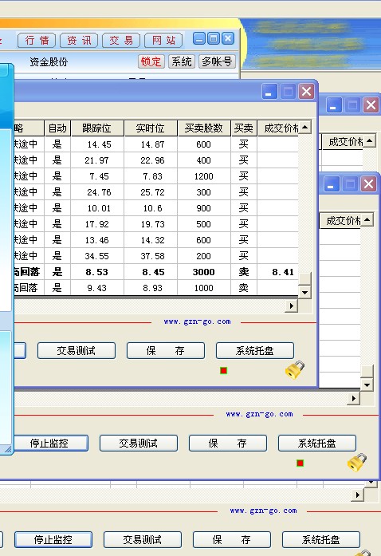Click the scroll-up arrow beside 成交价格 header
Image resolution: width=381 pixels, height=556 pixels.
pos(305,127)
